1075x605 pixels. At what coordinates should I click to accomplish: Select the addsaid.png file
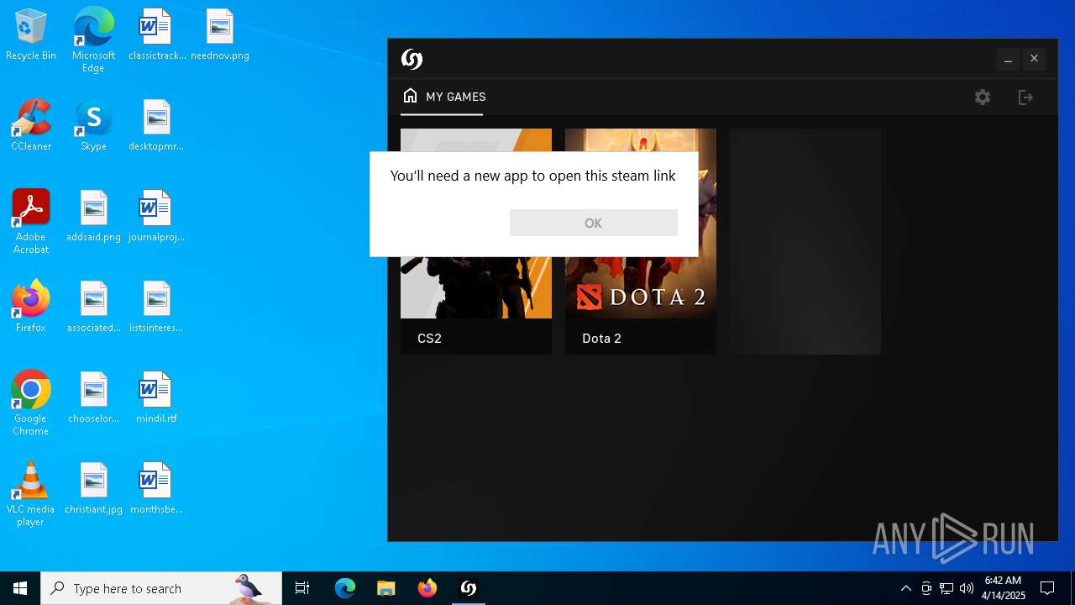pyautogui.click(x=93, y=217)
